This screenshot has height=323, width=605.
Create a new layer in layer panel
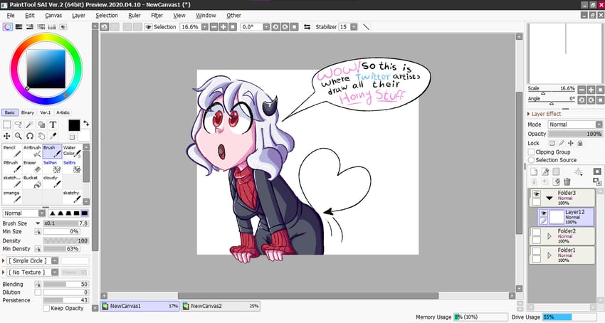point(534,171)
